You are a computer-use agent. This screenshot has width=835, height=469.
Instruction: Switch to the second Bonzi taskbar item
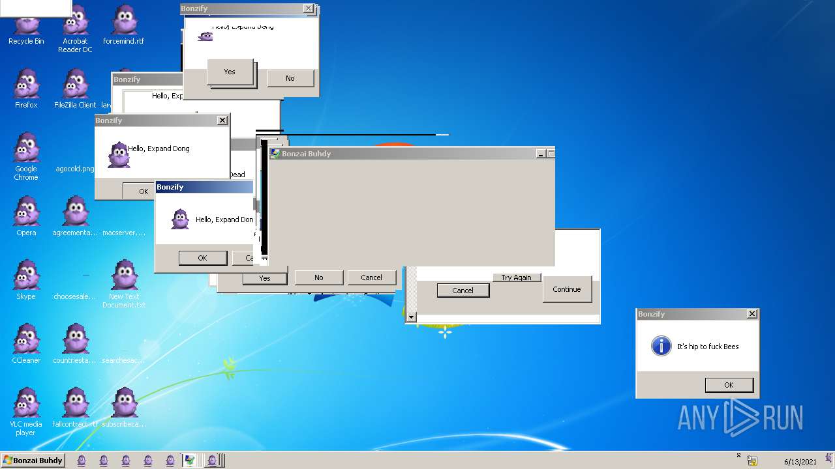tap(104, 461)
